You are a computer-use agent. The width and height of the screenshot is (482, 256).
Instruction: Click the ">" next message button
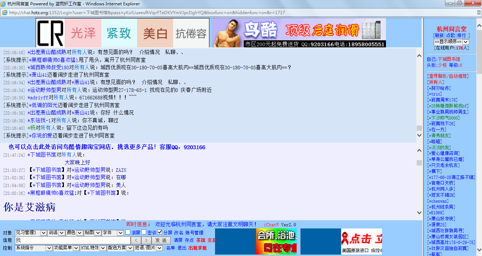[x=146, y=240]
